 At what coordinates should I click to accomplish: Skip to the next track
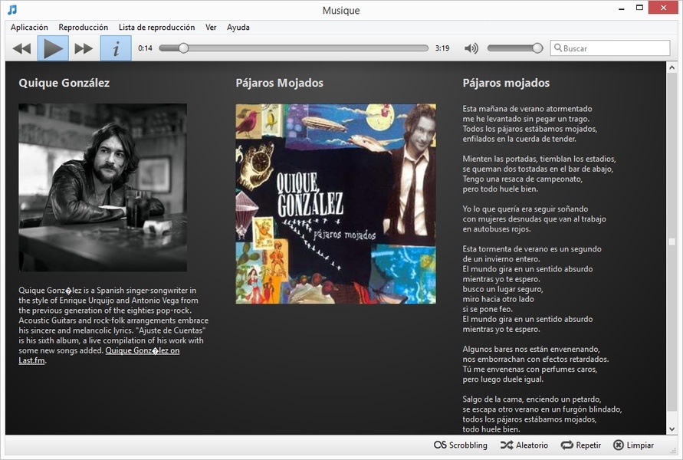[84, 48]
